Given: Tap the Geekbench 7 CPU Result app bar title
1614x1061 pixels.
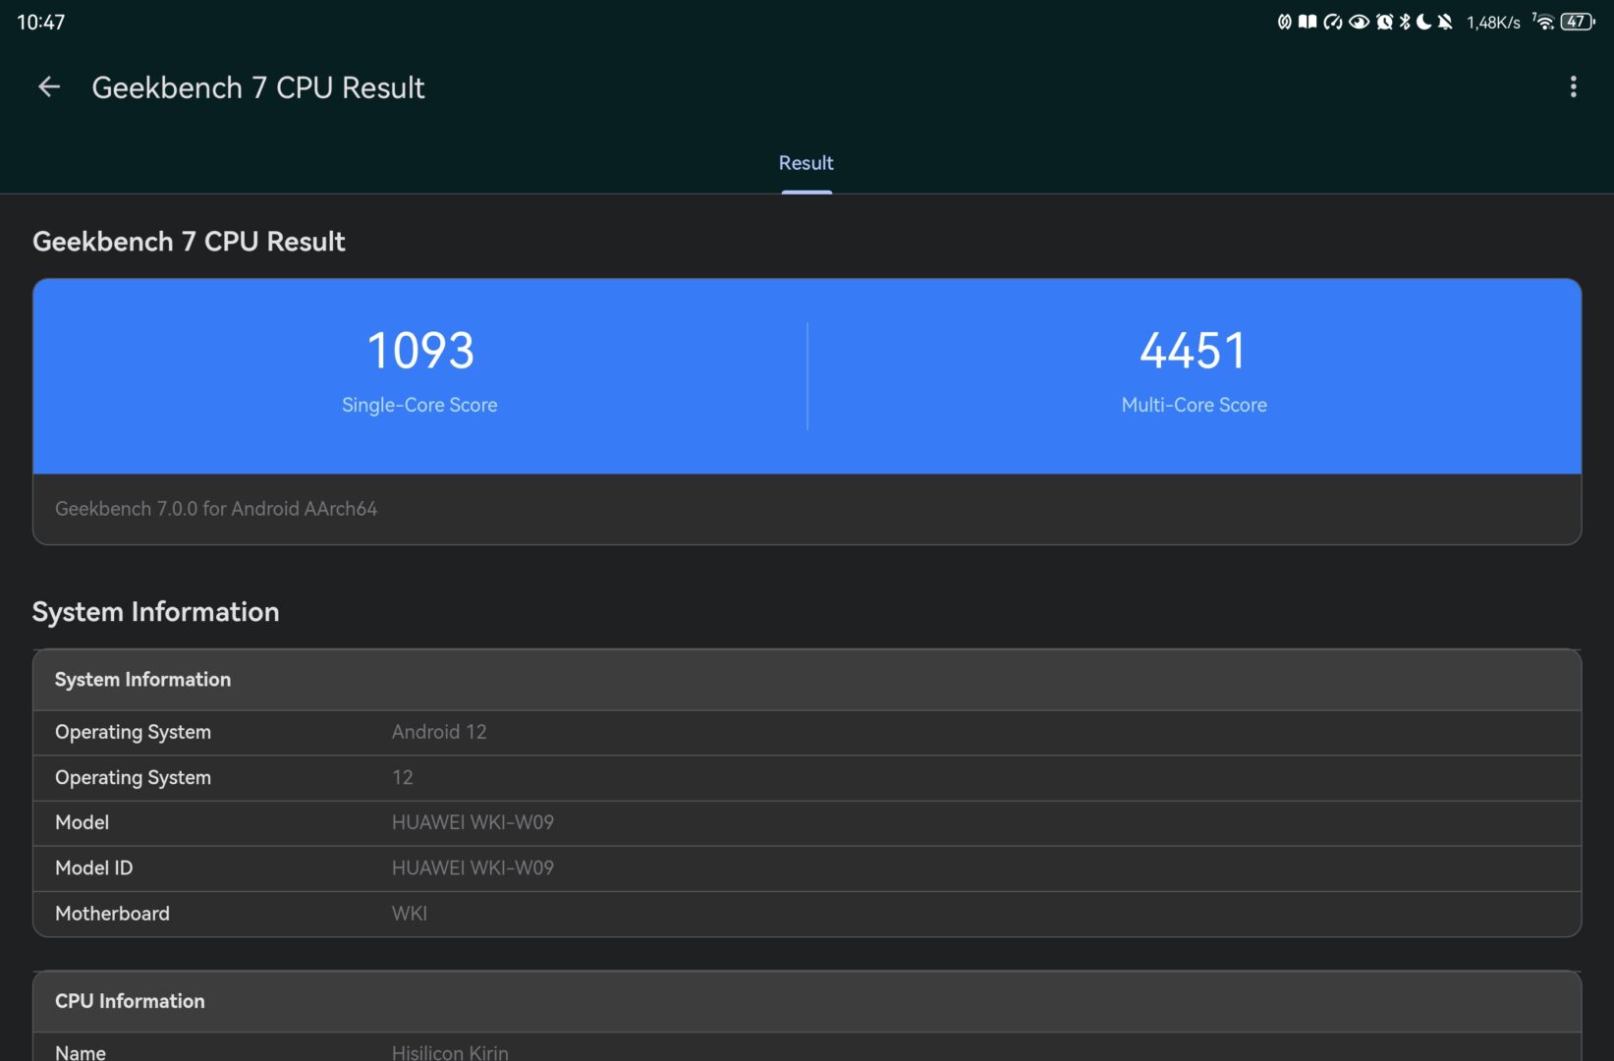Looking at the screenshot, I should pos(258,87).
